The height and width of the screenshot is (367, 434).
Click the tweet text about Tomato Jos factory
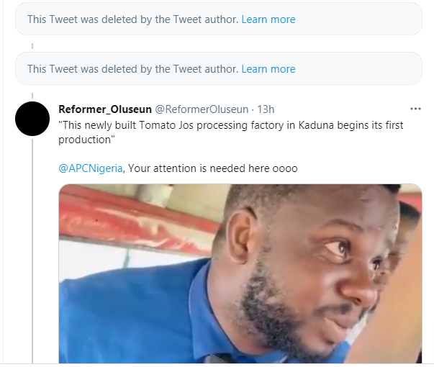click(230, 125)
